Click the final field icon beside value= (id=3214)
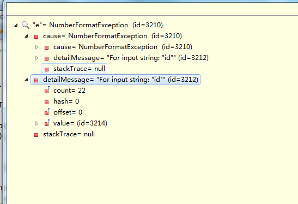This screenshot has width=298, height=204. click(47, 123)
